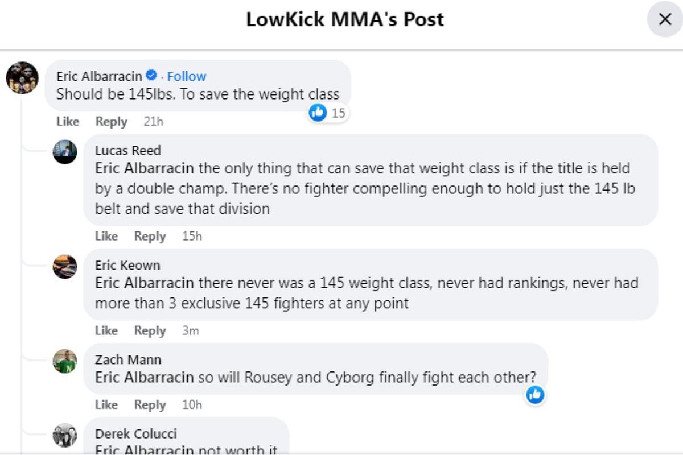
Task: Open Lucas Reed's avatar
Action: coord(65,152)
